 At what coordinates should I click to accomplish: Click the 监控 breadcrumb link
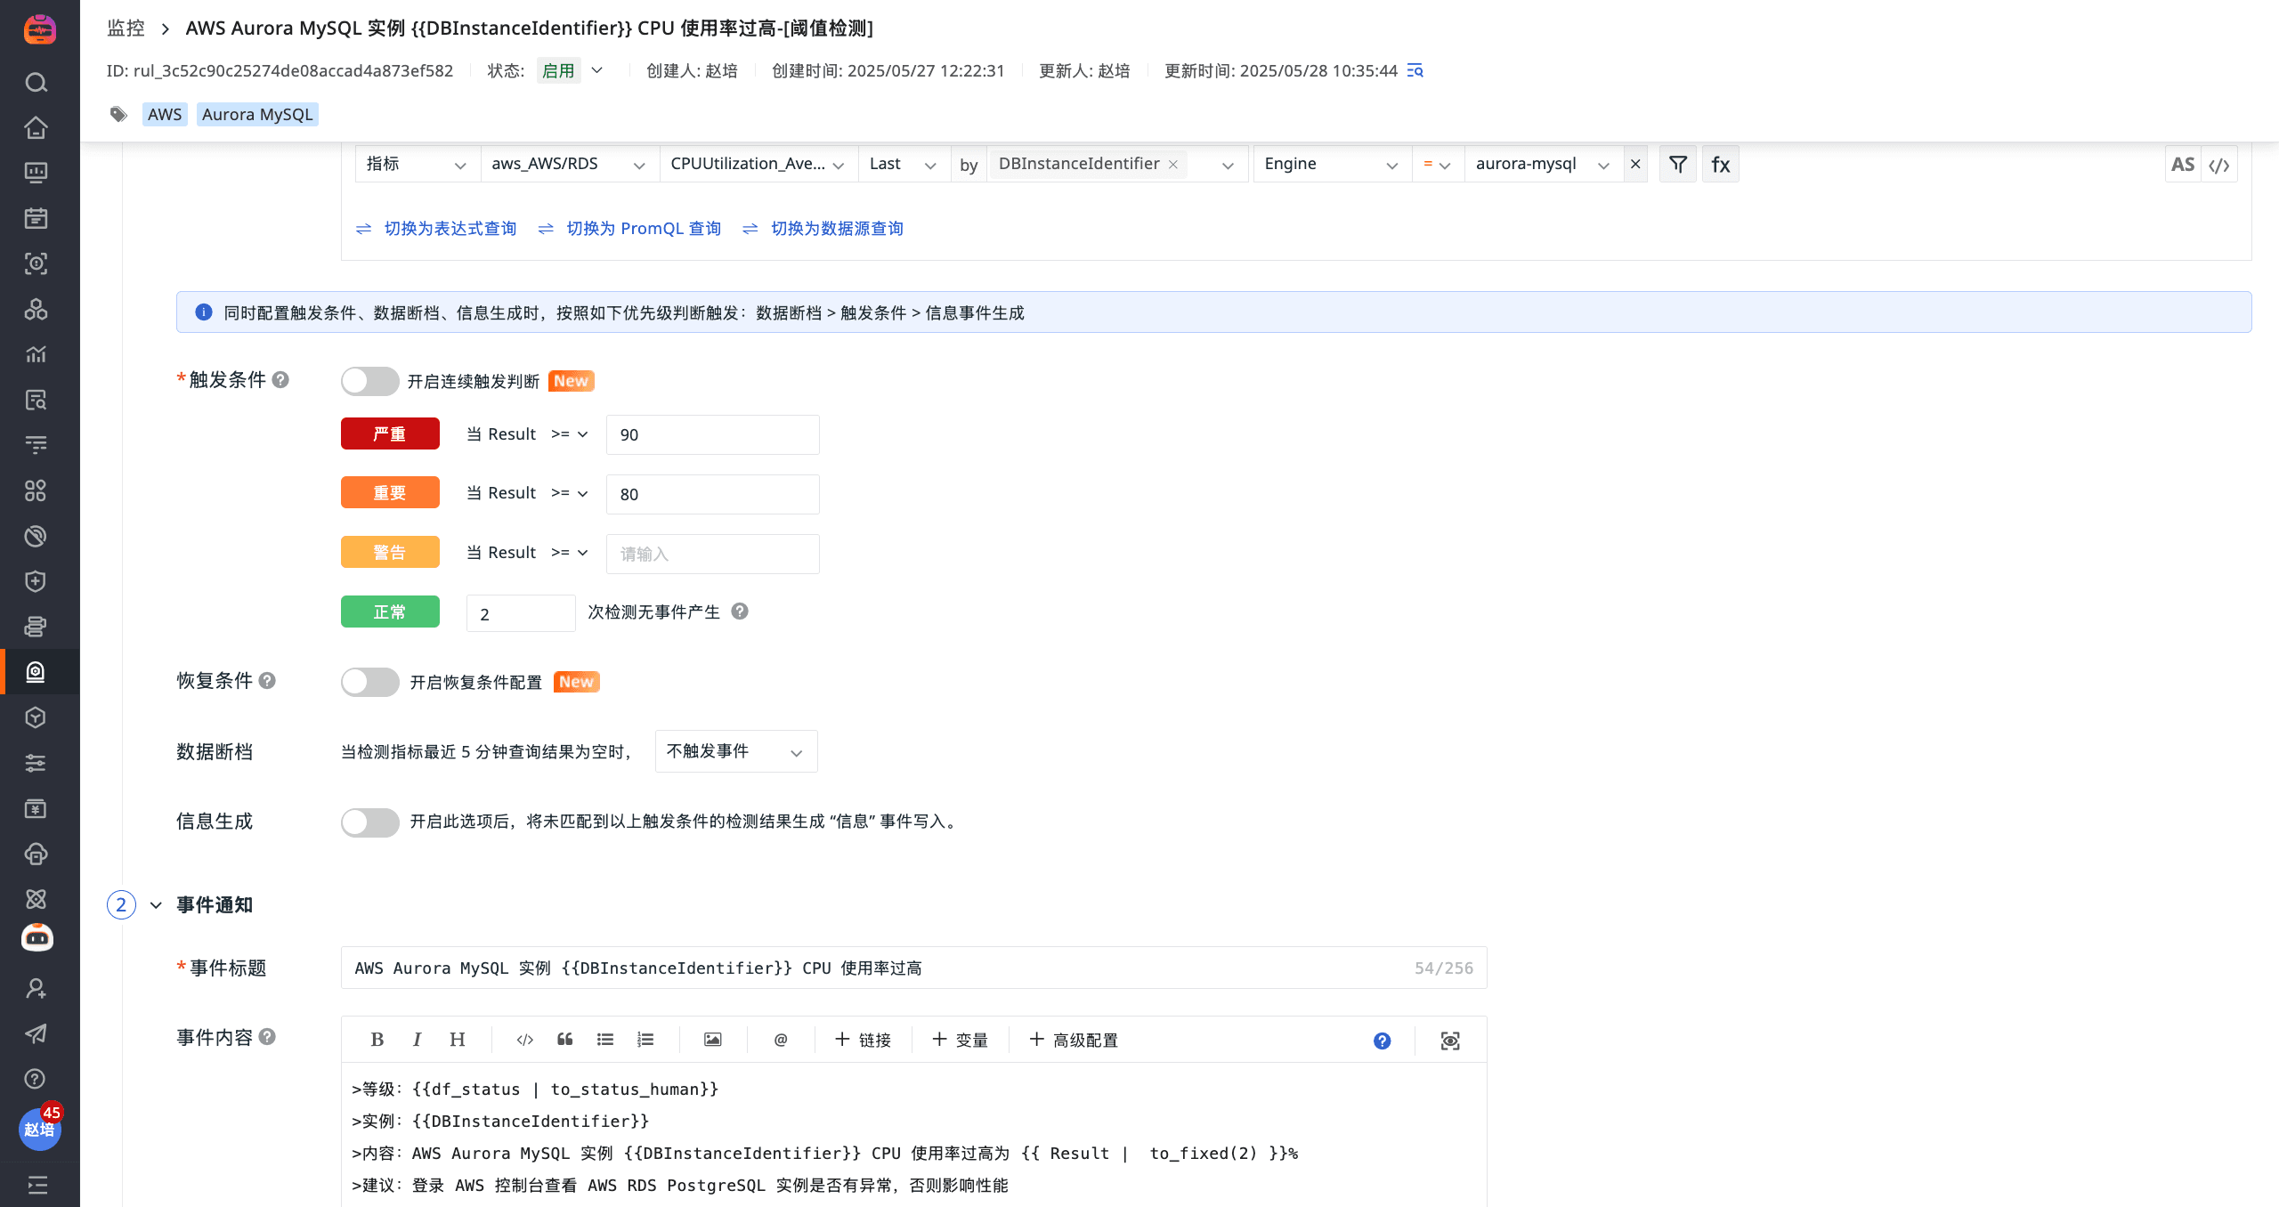tap(126, 28)
